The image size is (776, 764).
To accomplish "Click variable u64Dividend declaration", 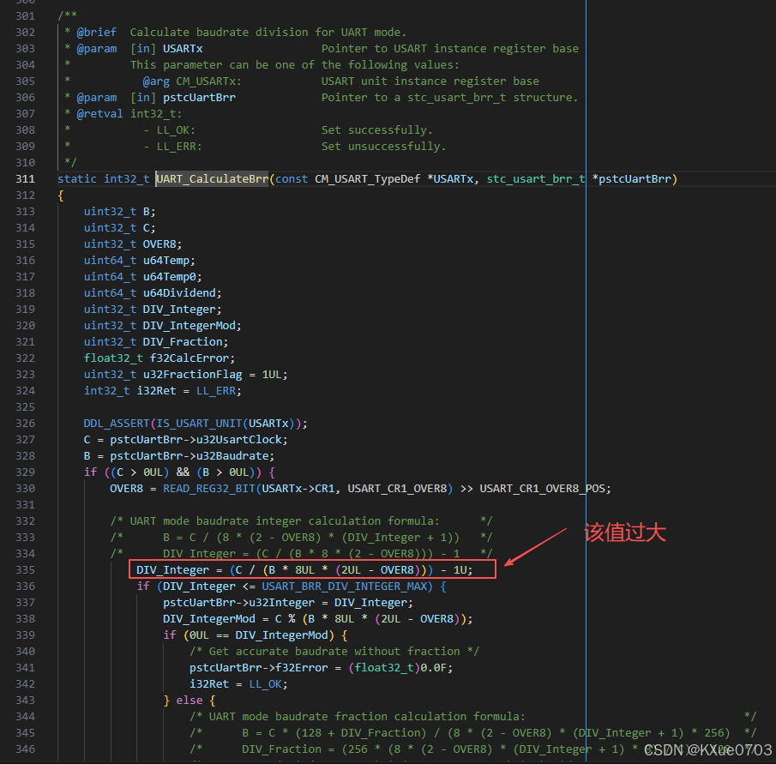I will (x=179, y=293).
